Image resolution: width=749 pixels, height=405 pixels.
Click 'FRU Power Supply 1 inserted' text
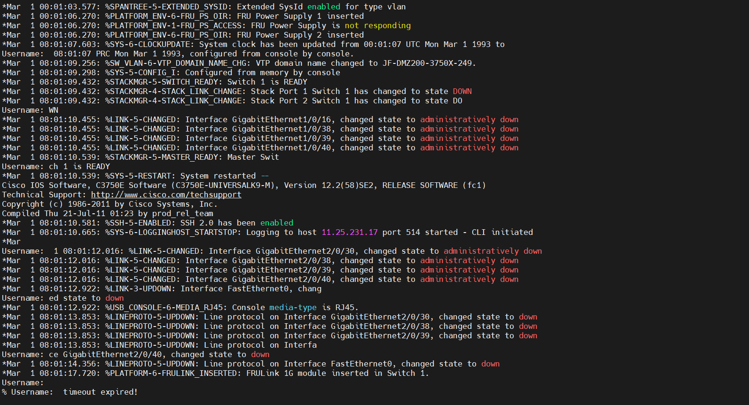[x=300, y=16]
